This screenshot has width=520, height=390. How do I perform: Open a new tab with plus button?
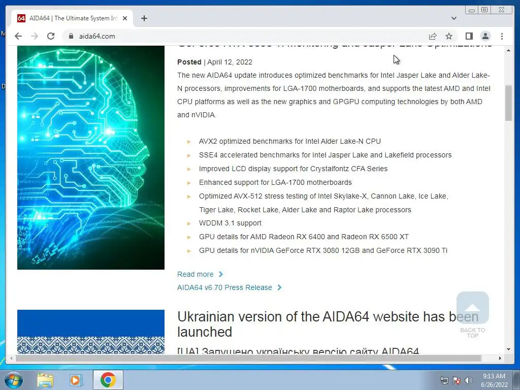coord(144,18)
